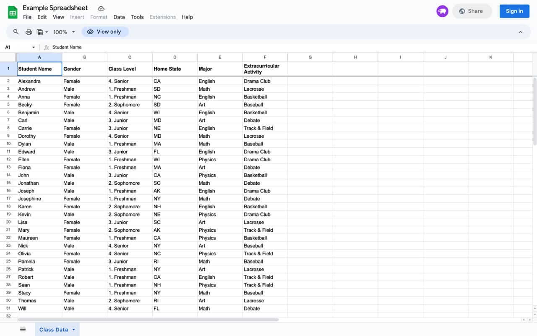Select the fx formula icon
Viewport: 537px width, 336px height.
click(x=47, y=47)
